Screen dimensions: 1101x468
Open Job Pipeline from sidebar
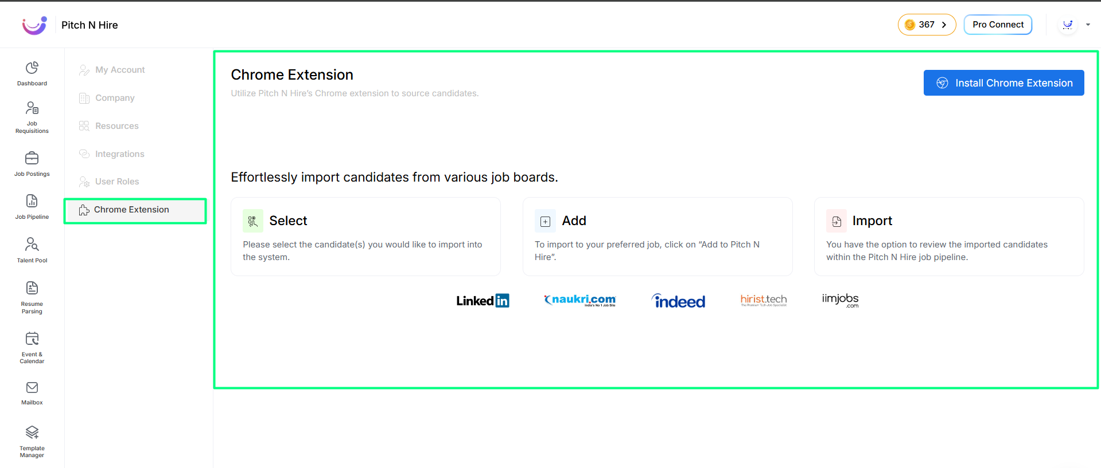(x=32, y=201)
